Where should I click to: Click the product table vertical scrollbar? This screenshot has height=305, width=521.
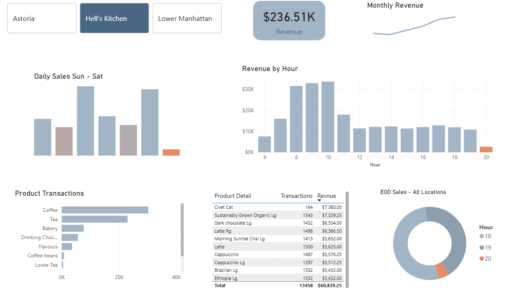(347, 238)
